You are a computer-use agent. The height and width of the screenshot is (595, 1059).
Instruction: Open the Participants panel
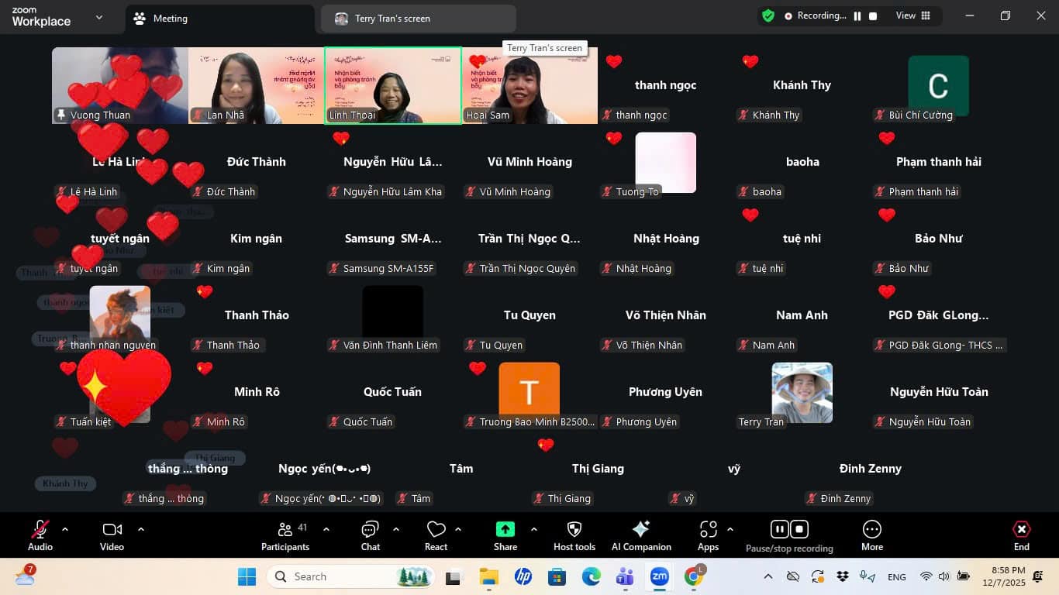click(x=285, y=535)
